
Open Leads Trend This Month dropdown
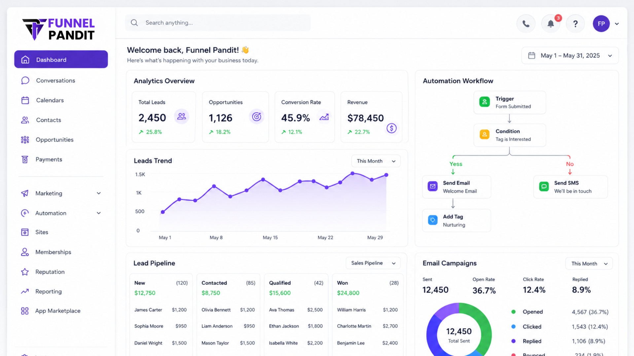[376, 161]
